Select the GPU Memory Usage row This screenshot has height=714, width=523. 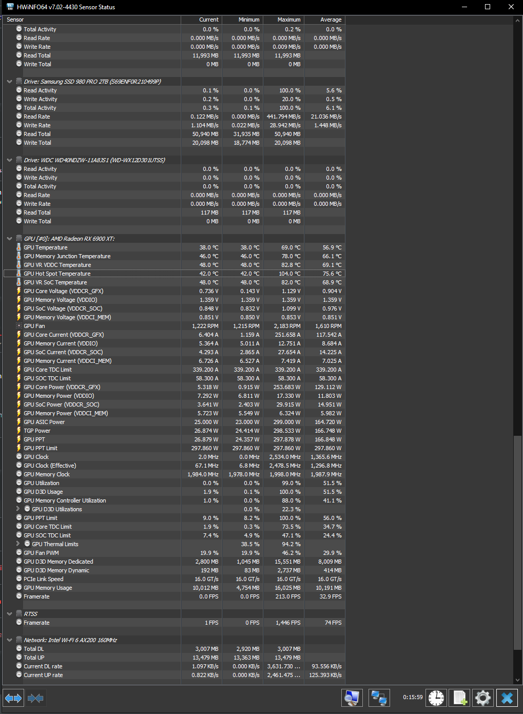point(174,588)
